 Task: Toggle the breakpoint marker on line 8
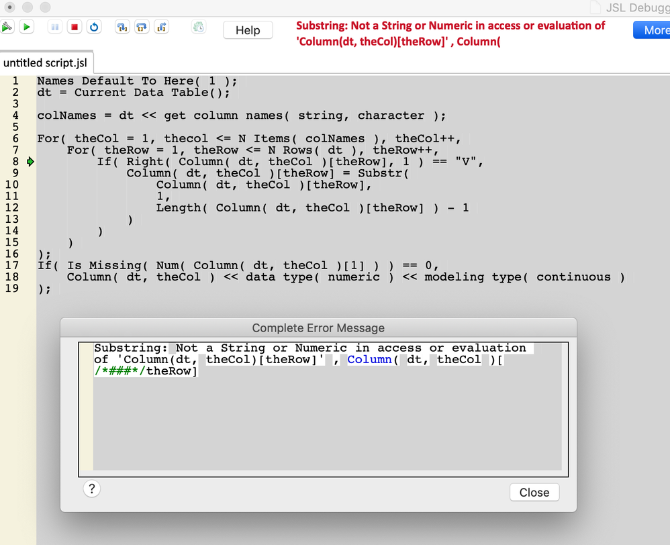30,161
